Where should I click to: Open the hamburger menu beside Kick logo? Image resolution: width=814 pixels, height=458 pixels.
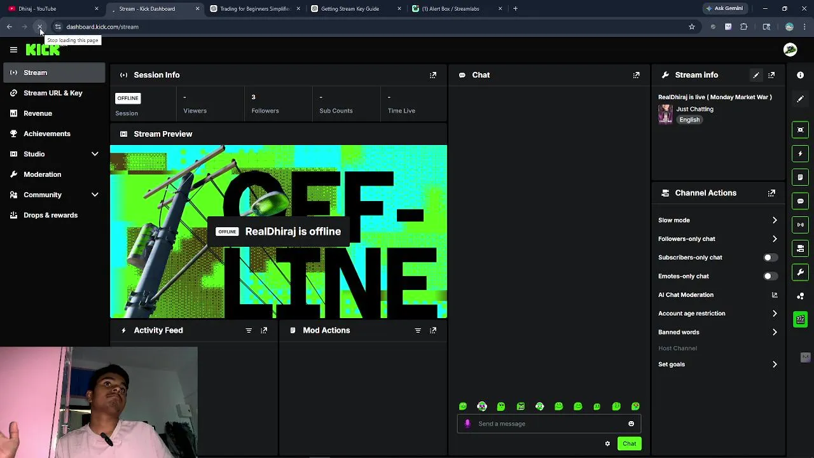tap(13, 50)
